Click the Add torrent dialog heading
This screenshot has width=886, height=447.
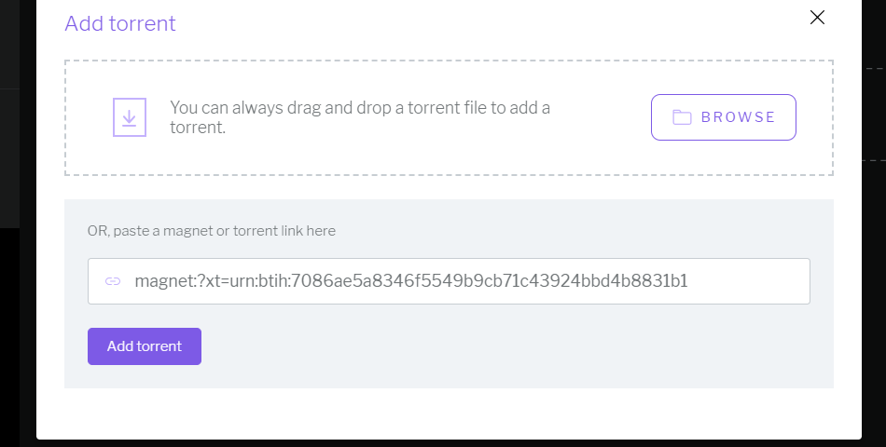(119, 23)
